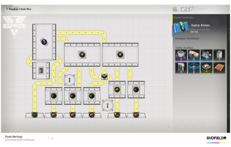Click the bottom port under the leftmost dark-ore machine
Screen dimensions: 231x147
(54, 115)
